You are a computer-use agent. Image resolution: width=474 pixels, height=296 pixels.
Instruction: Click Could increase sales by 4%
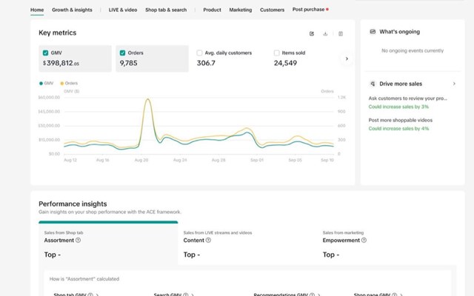point(398,128)
